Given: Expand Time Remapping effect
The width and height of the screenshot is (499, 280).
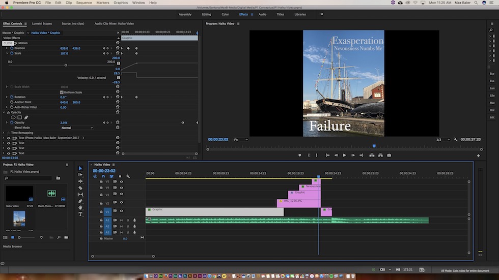Looking at the screenshot, I should (4, 133).
